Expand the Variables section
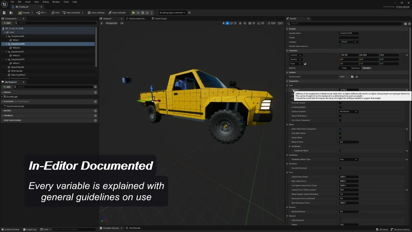The height and width of the screenshot is (232, 412). pyautogui.click(x=8, y=116)
